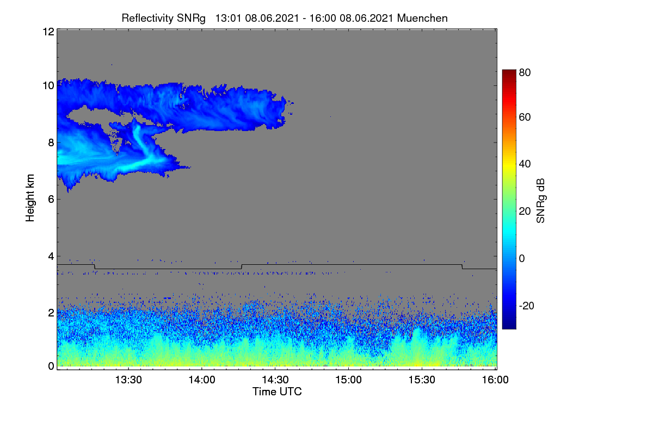Click the height axis label 12
Viewport: 653px width, 435px height.
pos(48,32)
